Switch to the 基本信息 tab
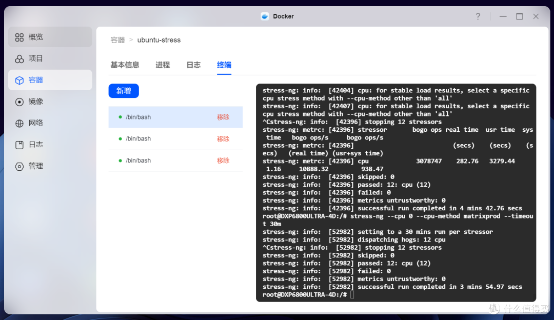The image size is (554, 320). [125, 65]
